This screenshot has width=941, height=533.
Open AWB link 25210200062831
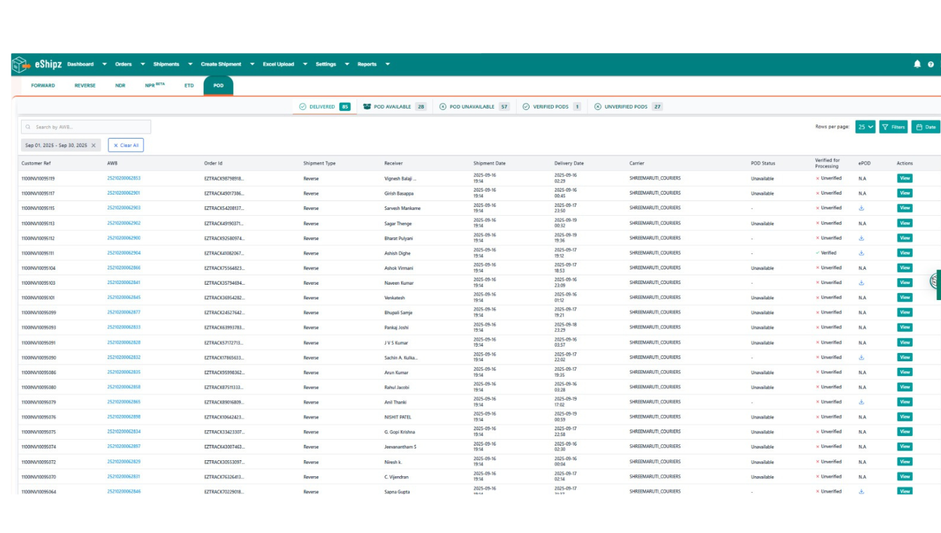click(x=124, y=477)
